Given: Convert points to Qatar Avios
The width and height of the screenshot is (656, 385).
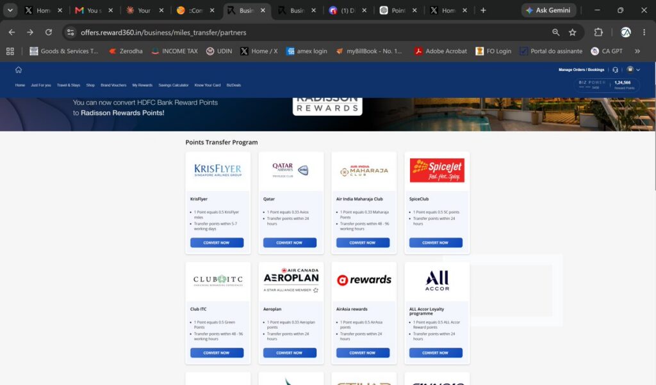Looking at the screenshot, I should coord(290,242).
